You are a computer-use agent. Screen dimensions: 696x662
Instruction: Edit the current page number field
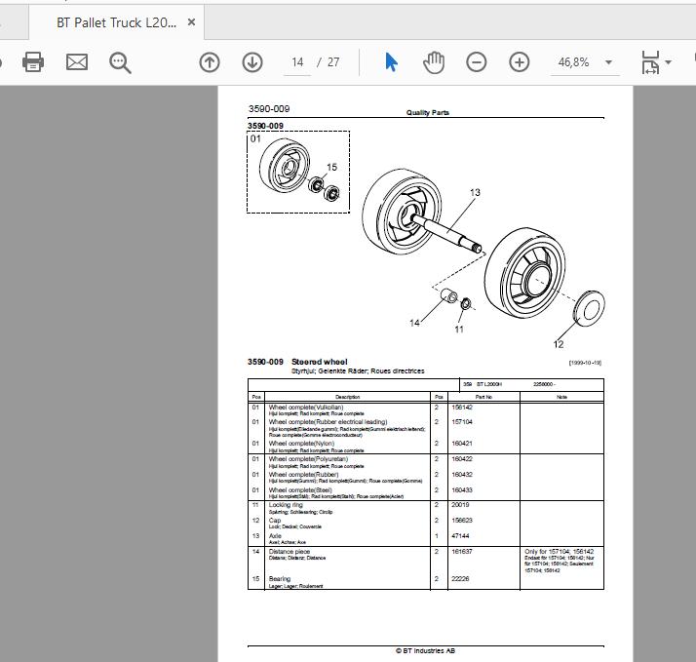[297, 62]
